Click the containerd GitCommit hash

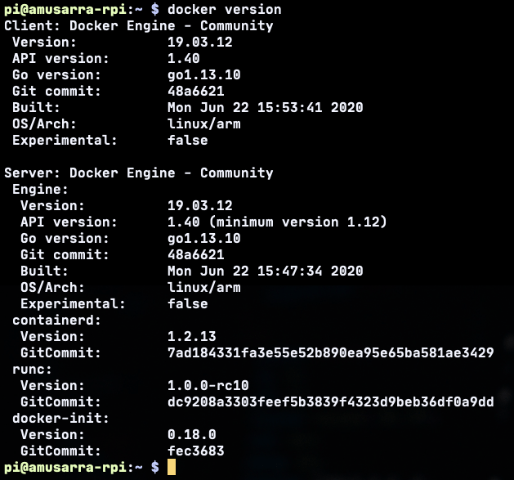331,352
